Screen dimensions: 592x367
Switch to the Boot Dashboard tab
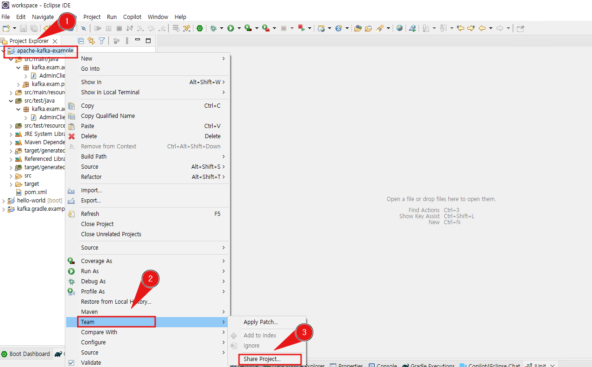(26, 354)
